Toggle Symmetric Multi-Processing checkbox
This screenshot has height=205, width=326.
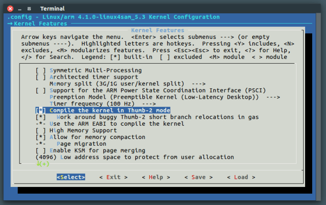[41, 70]
